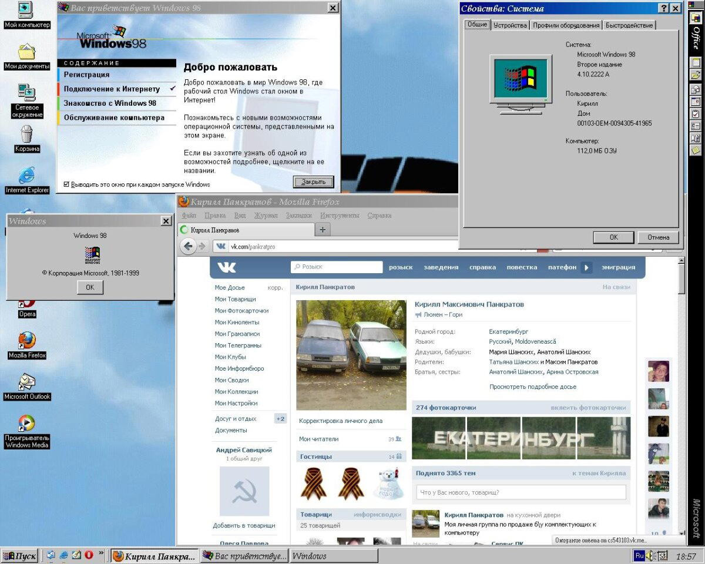Click the Ru keyboard language indicator
Viewport: 705px width, 564px height.
point(639,555)
